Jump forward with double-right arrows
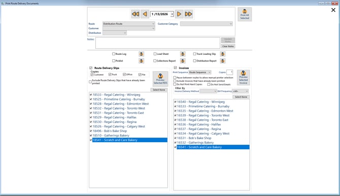This screenshot has height=196, width=340. (x=188, y=14)
